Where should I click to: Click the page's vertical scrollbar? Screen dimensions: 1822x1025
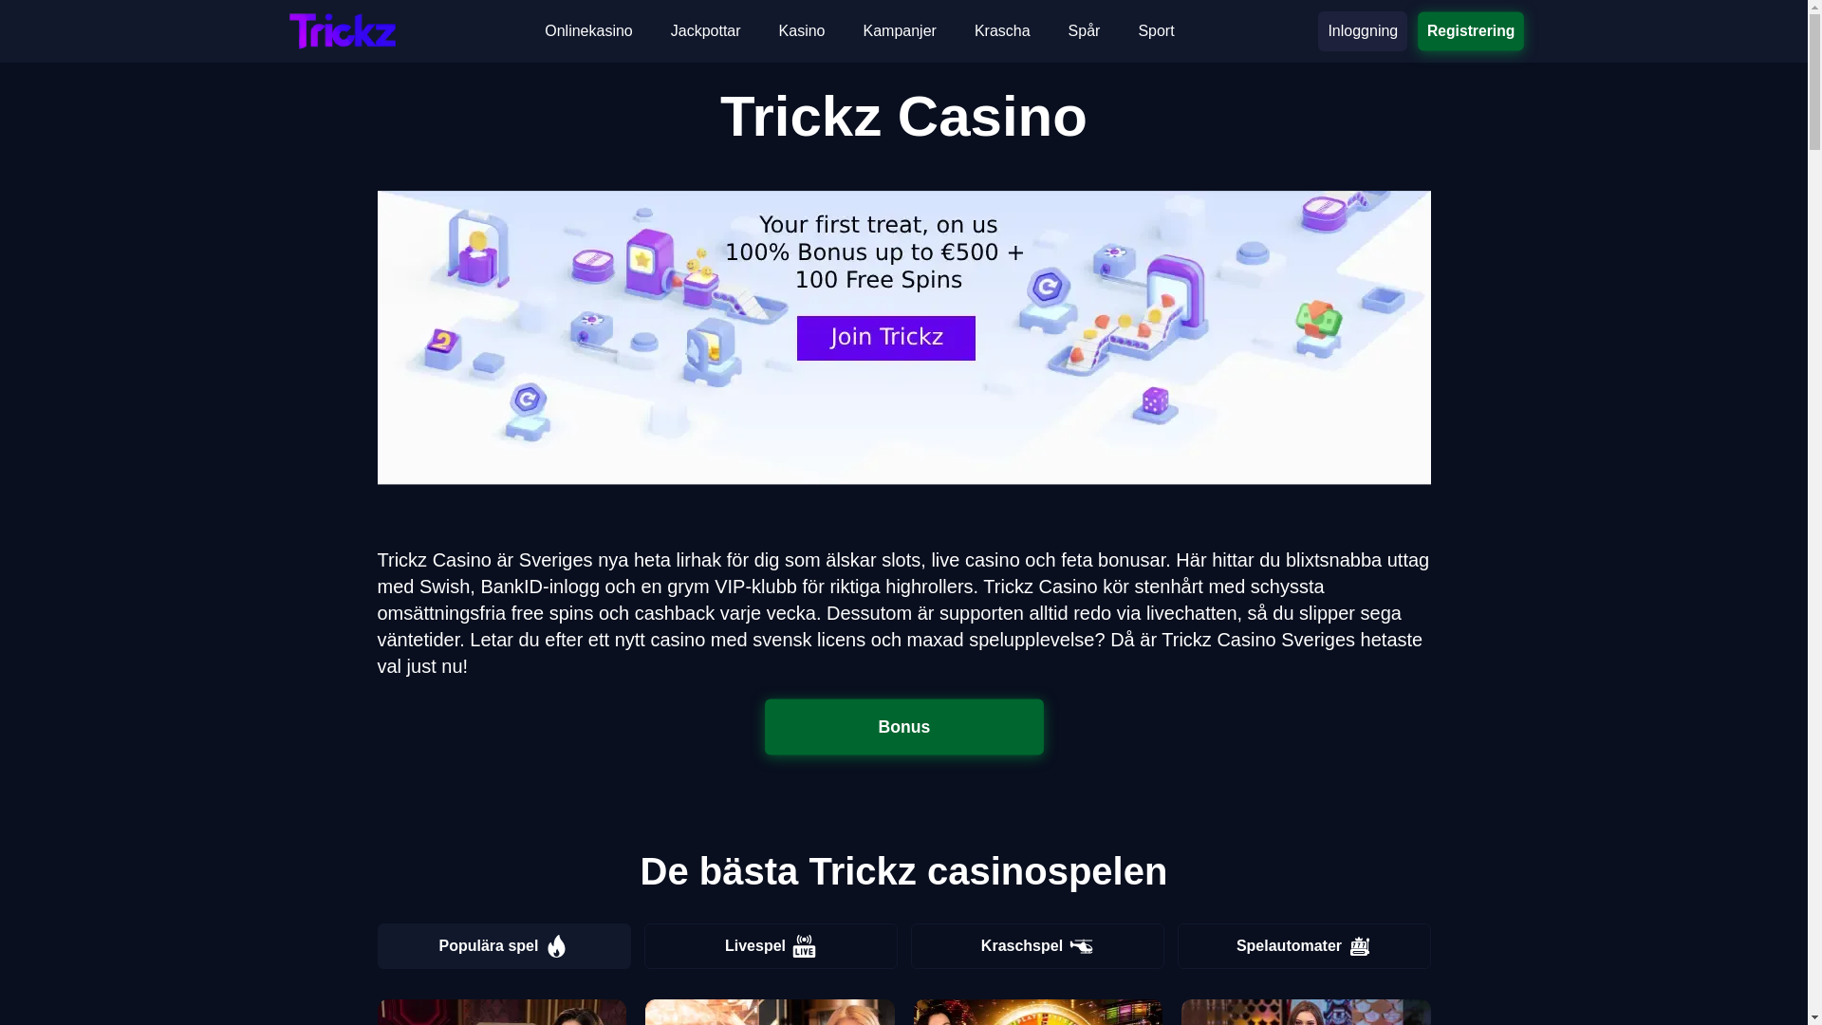click(x=1814, y=512)
